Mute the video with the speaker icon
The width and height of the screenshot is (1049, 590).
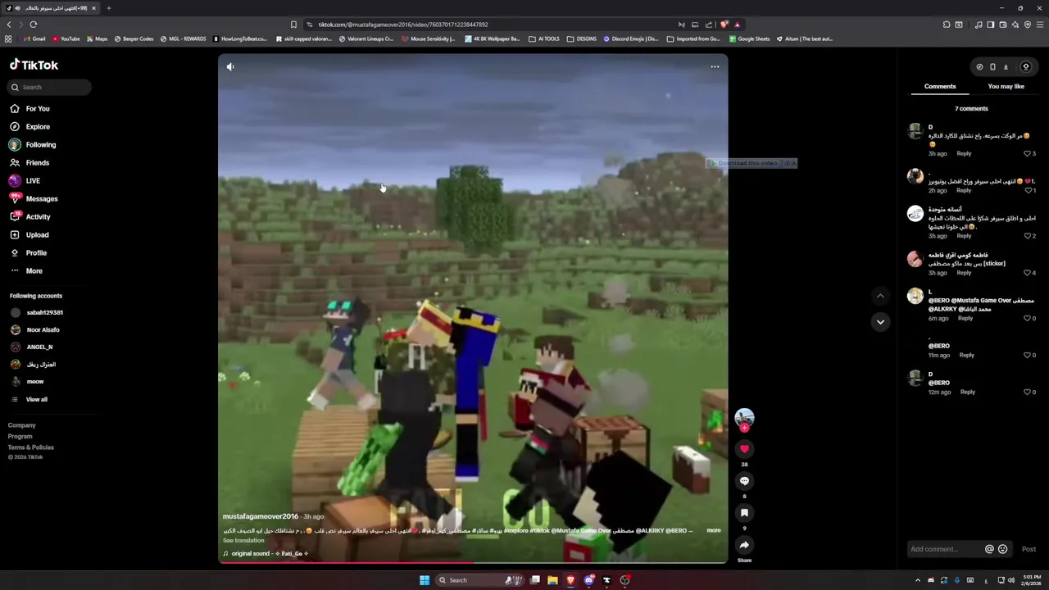pyautogui.click(x=230, y=67)
